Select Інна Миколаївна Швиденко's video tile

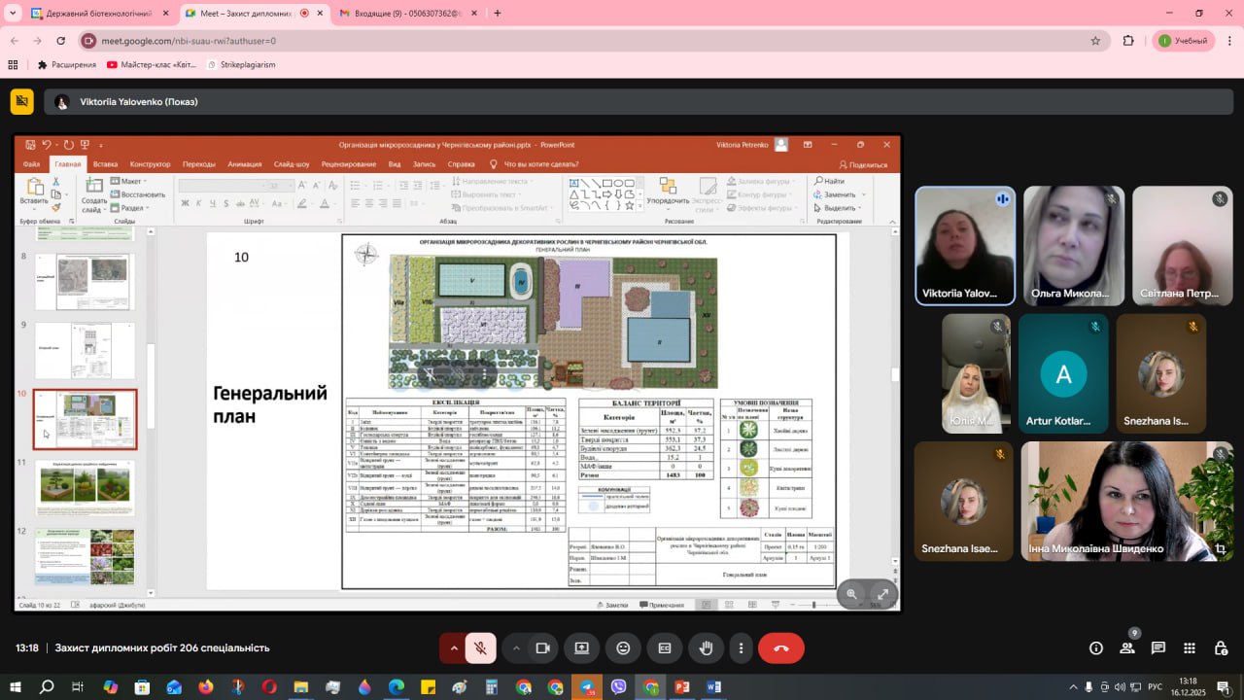[x=1126, y=502]
